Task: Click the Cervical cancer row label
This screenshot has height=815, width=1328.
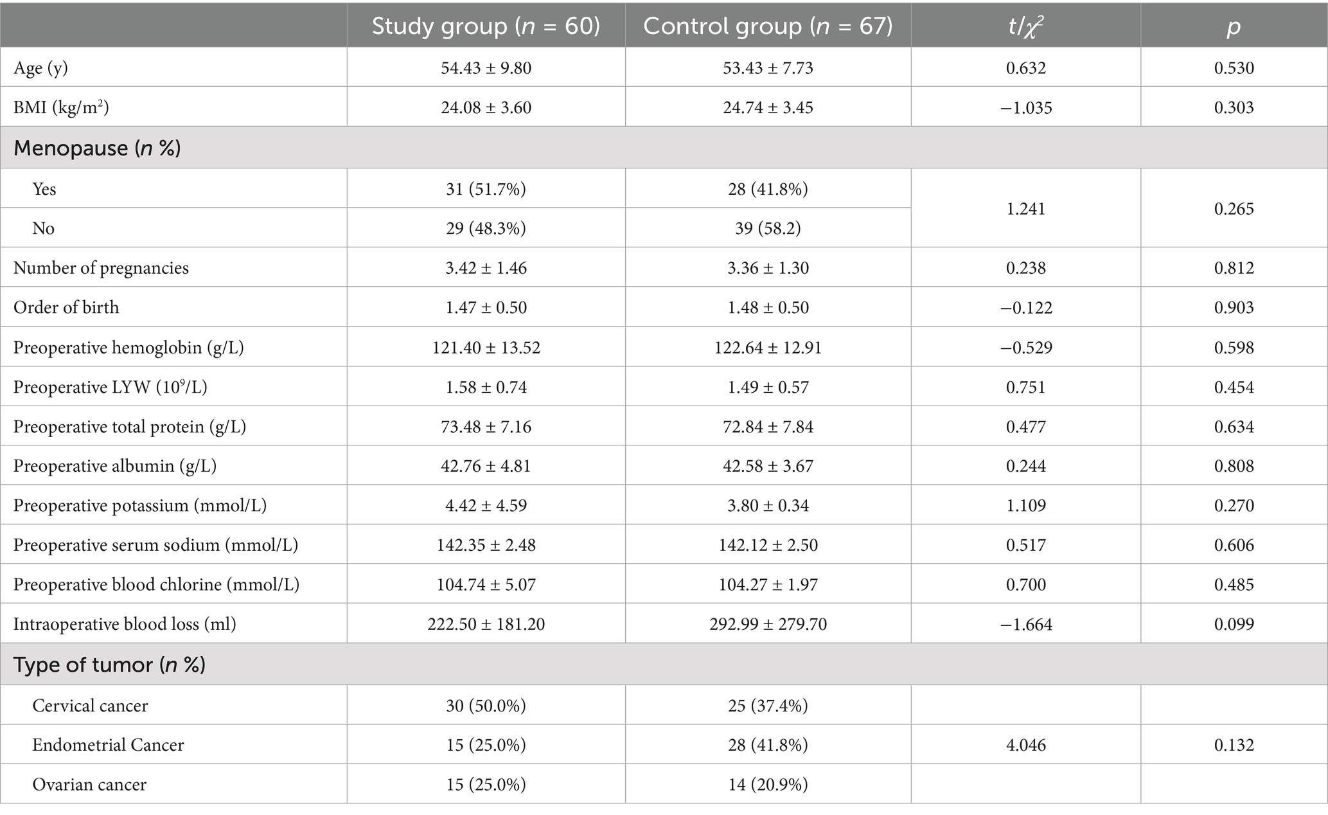Action: pos(90,706)
